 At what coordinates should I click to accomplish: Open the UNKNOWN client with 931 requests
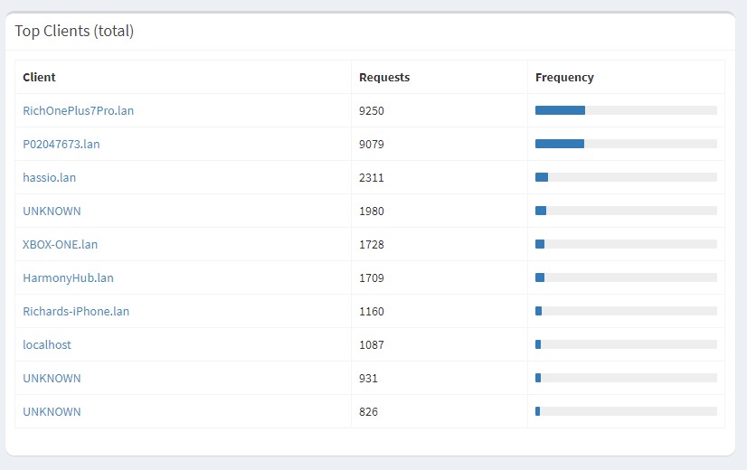pos(52,378)
